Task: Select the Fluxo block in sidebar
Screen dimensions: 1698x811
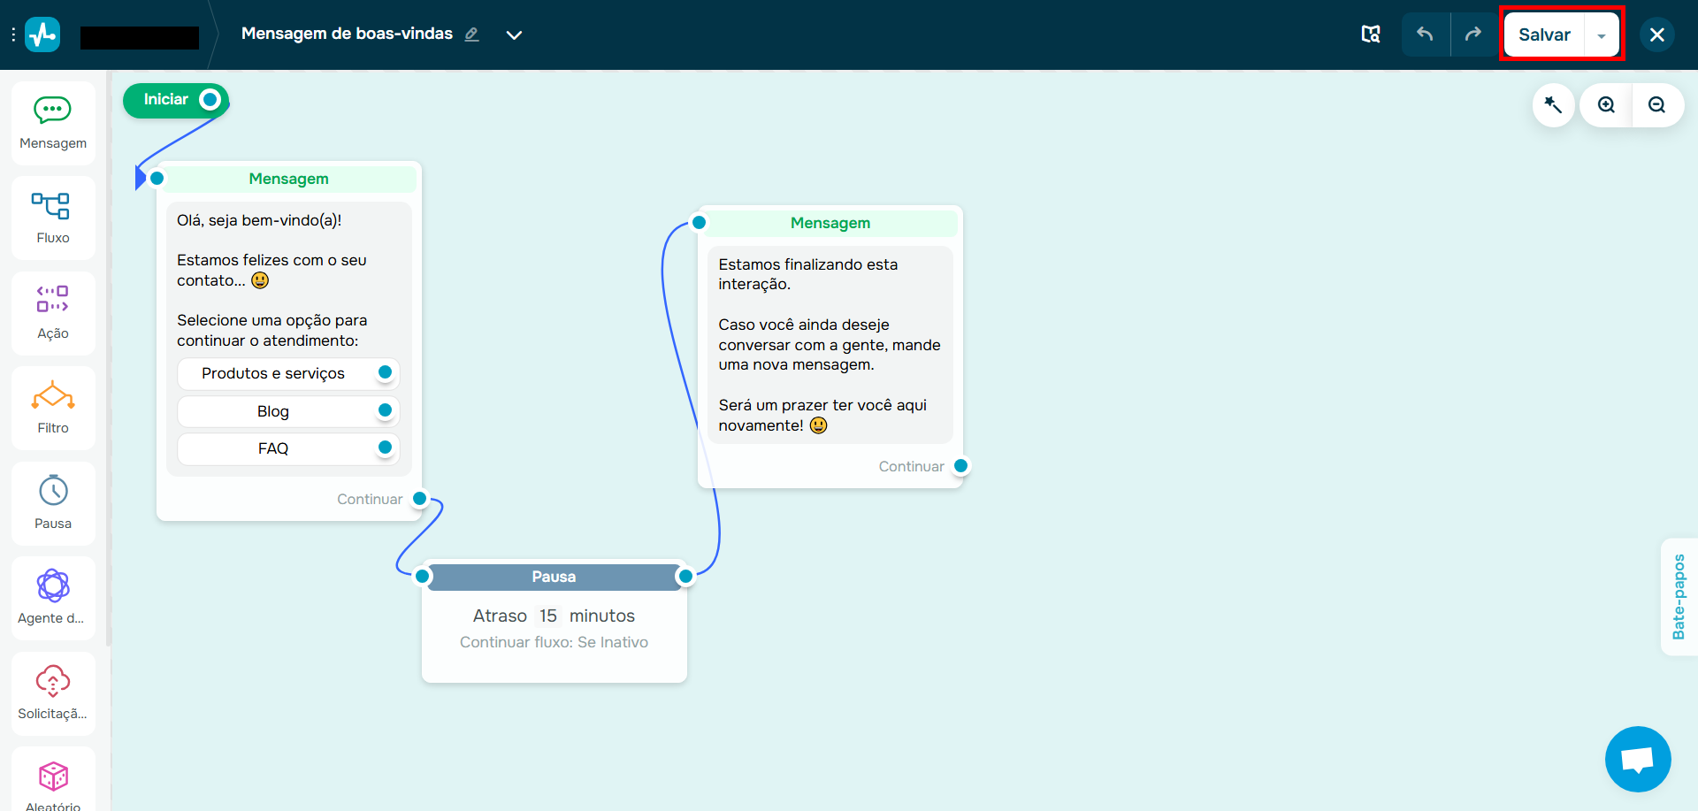Action: pyautogui.click(x=52, y=217)
